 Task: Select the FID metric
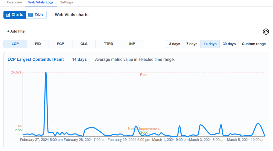(38, 44)
